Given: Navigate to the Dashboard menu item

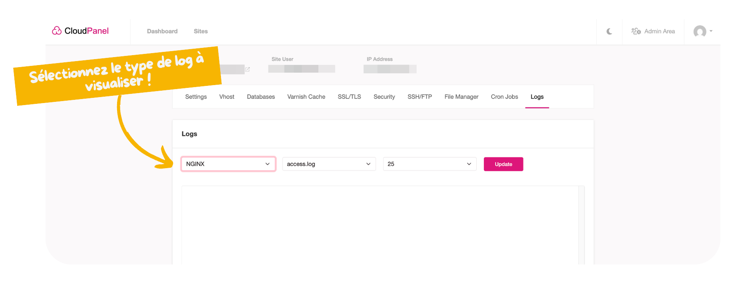Looking at the screenshot, I should tap(162, 31).
